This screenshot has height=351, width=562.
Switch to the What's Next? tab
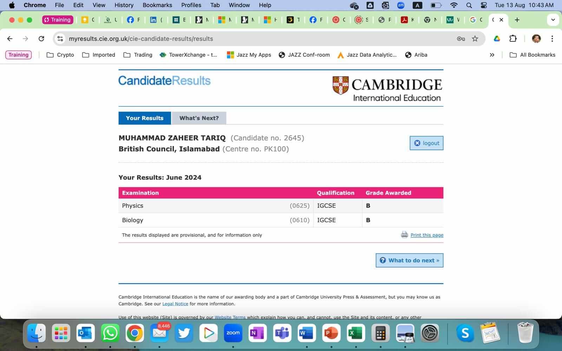199,118
